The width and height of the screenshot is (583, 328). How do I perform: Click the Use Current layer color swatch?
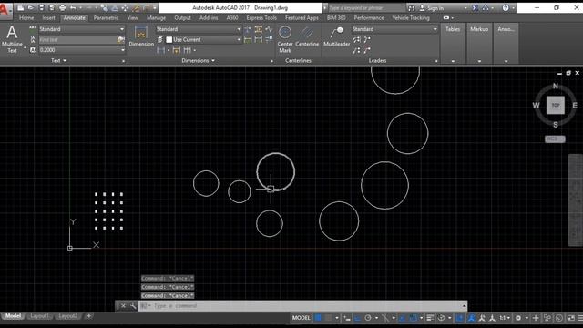click(x=169, y=39)
